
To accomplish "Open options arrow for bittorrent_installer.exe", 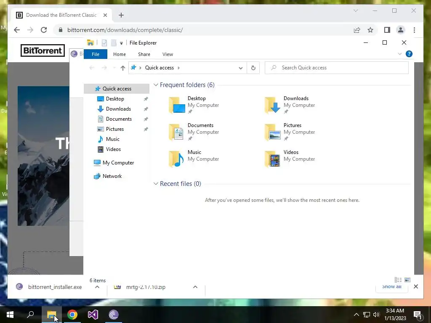I will [97, 287].
